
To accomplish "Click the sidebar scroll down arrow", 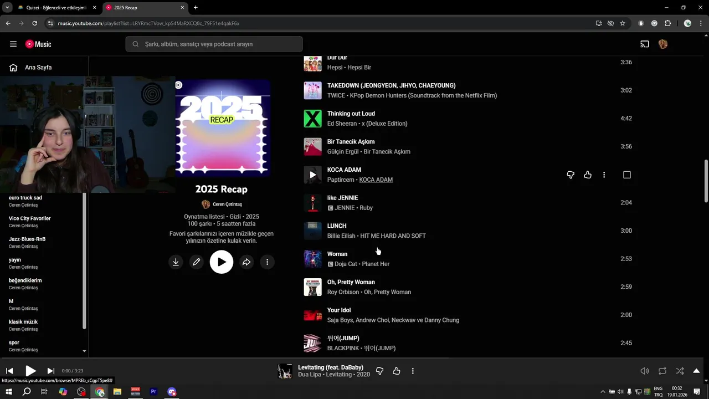I will 84,351.
